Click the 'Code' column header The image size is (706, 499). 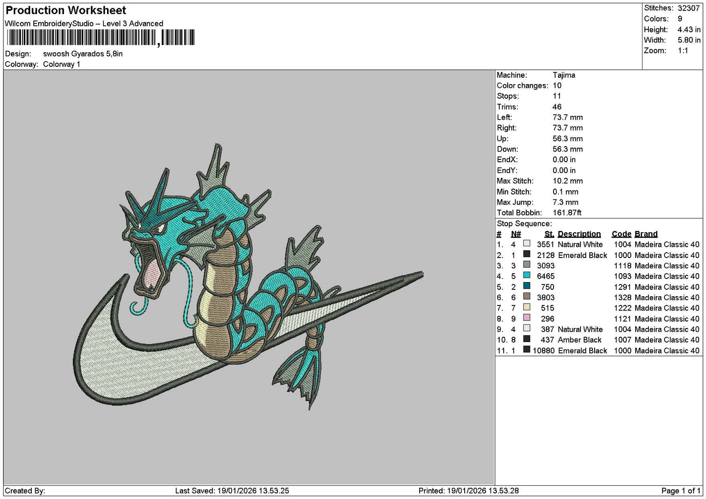point(621,234)
